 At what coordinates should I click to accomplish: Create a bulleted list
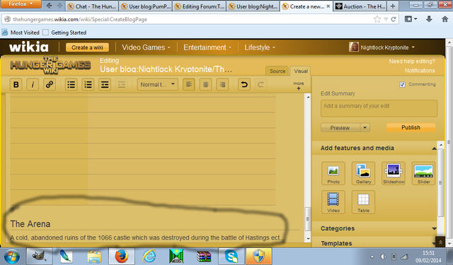71,85
